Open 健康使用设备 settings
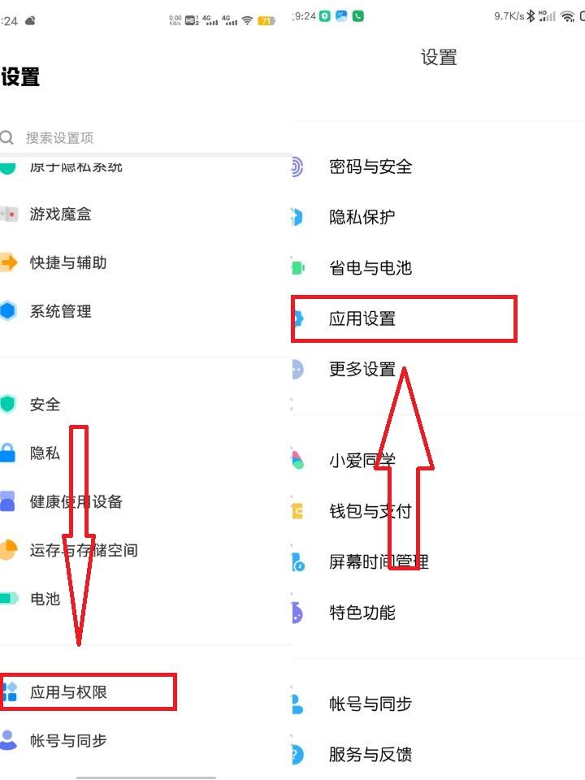The width and height of the screenshot is (585, 780). click(76, 501)
